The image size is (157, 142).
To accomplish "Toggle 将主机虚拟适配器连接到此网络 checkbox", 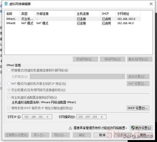I will (9, 97).
